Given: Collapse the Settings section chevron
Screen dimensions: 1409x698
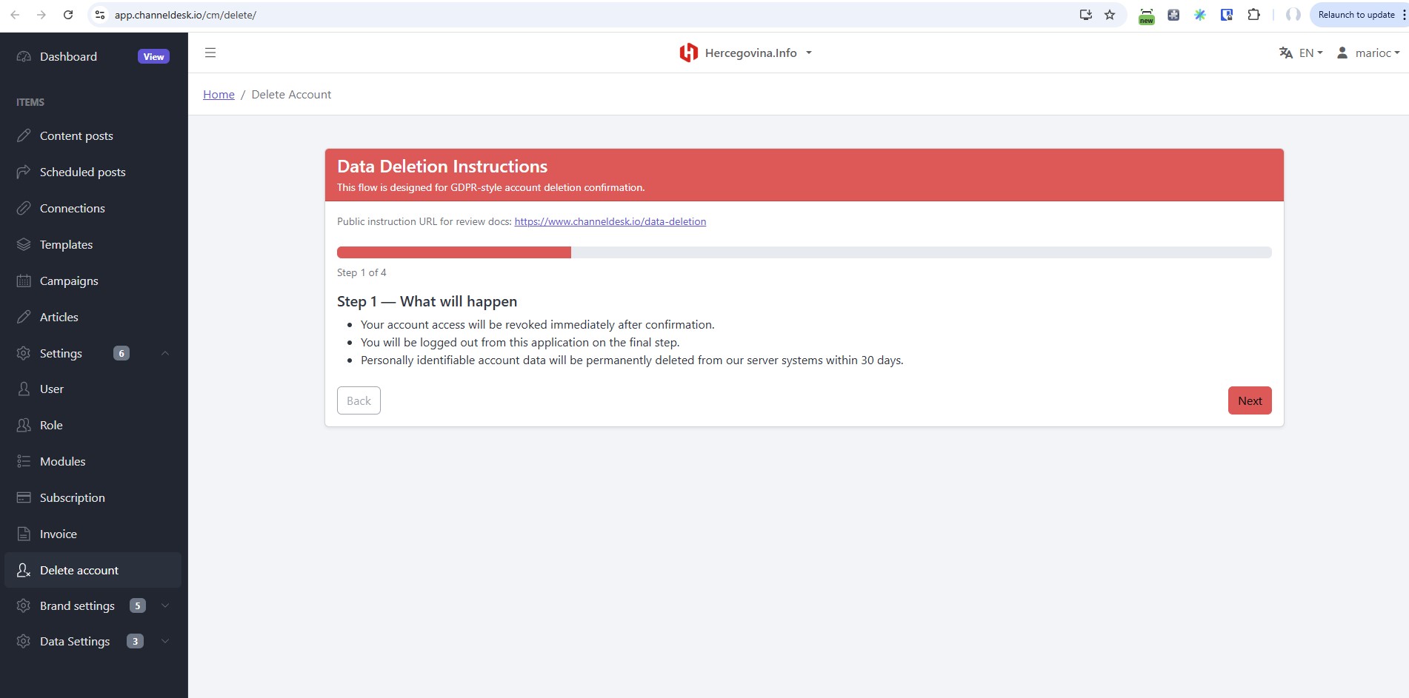Looking at the screenshot, I should coord(165,353).
